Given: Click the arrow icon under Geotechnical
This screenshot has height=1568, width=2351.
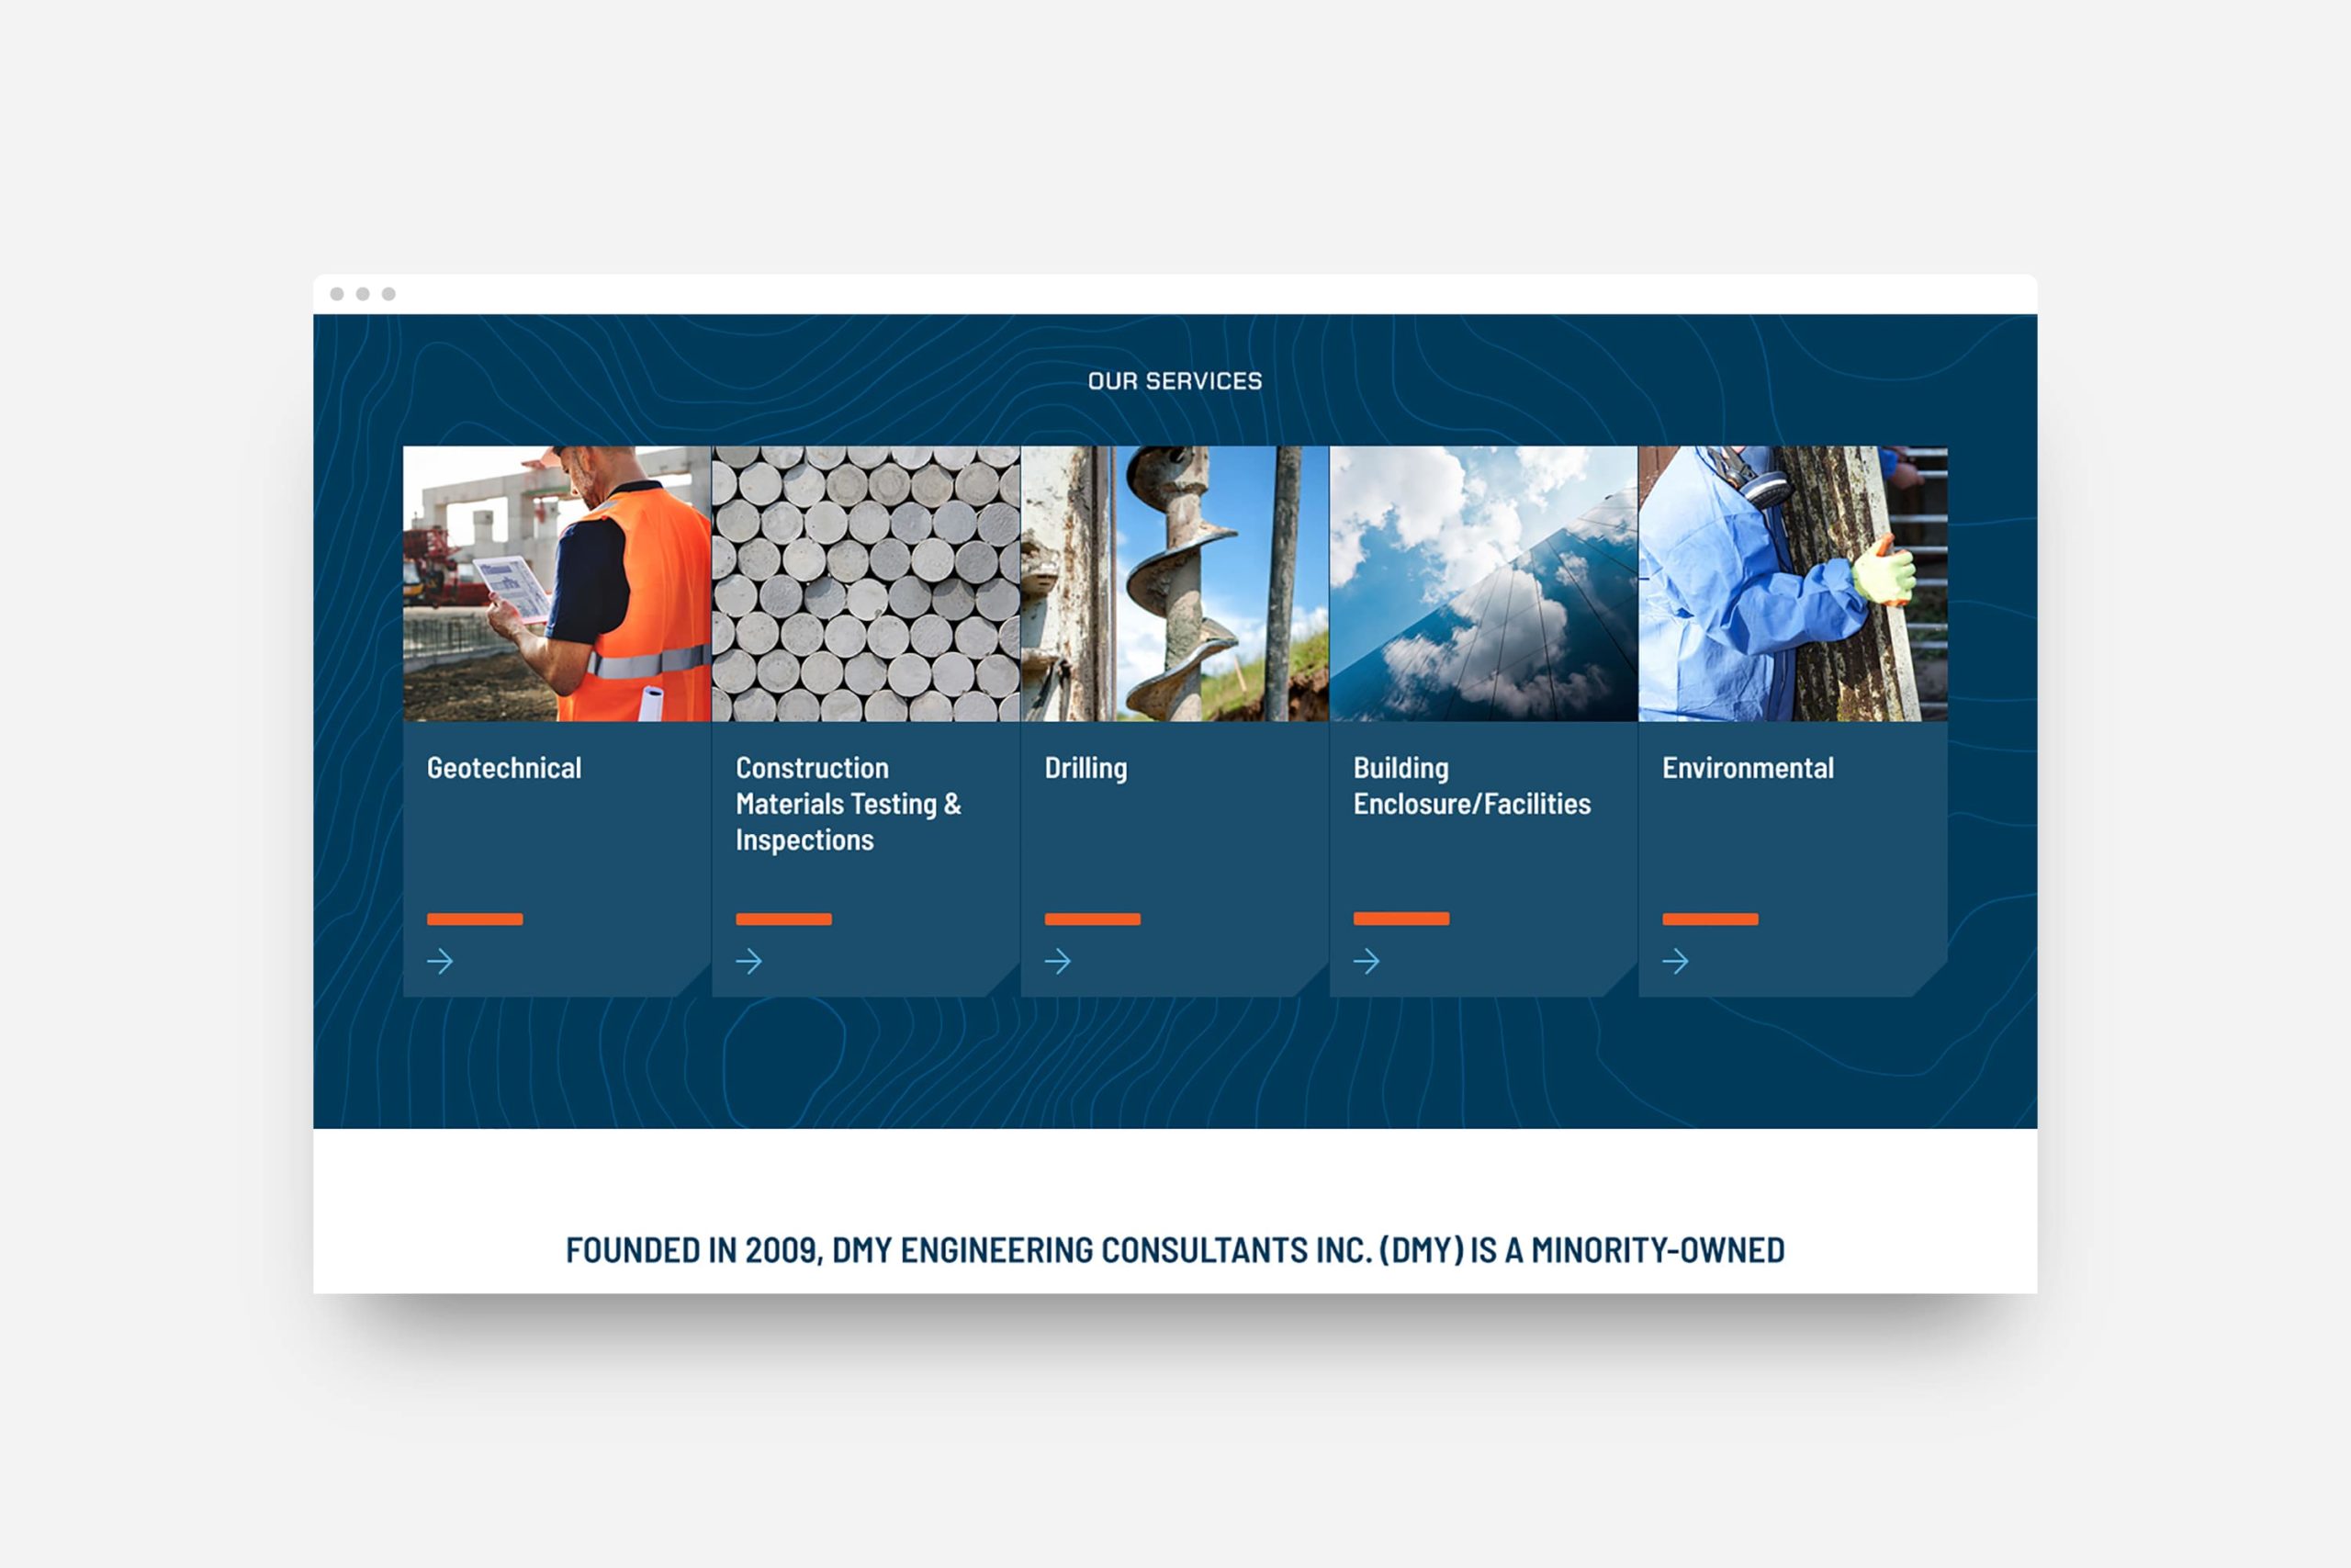Looking at the screenshot, I should [x=440, y=961].
